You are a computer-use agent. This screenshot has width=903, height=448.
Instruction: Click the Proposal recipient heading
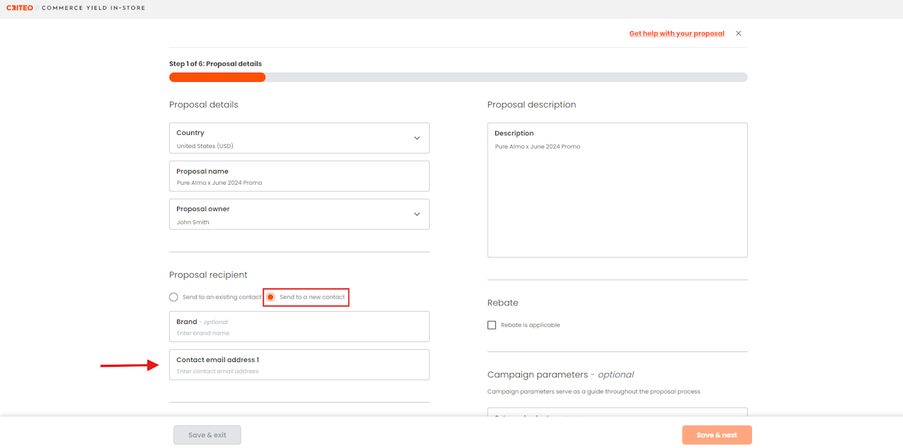pos(208,274)
